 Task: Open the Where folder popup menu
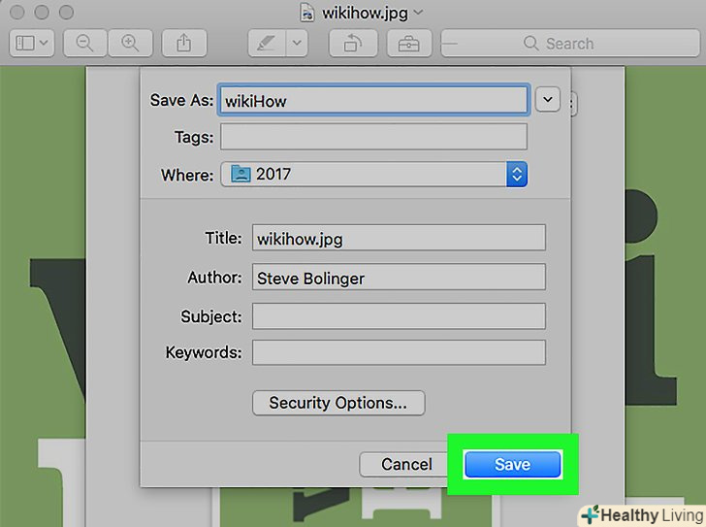pos(373,174)
